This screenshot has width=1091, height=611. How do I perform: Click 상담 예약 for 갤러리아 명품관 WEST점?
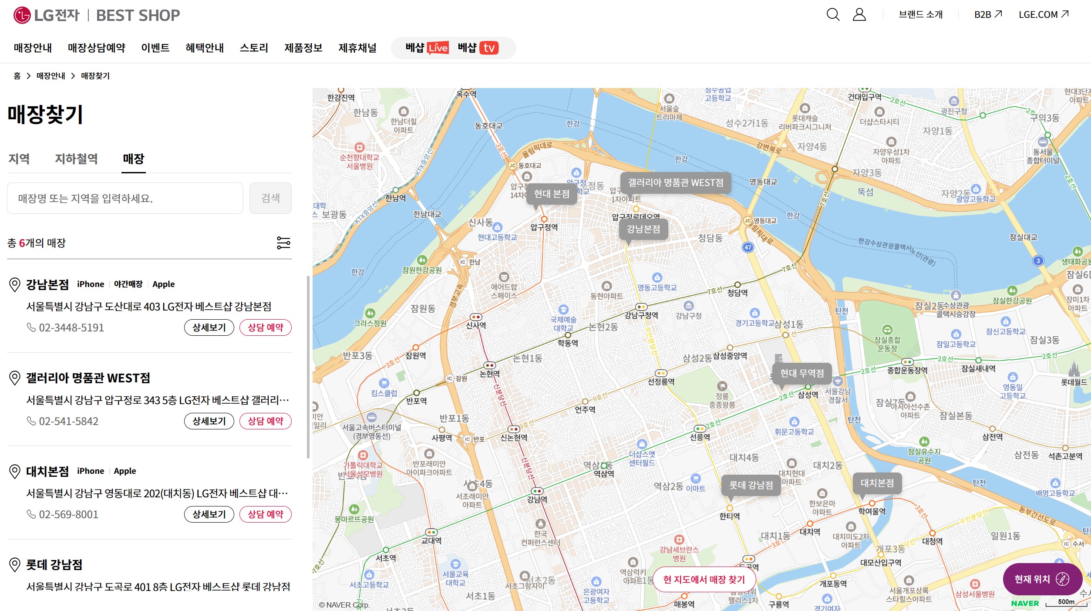[x=266, y=421]
